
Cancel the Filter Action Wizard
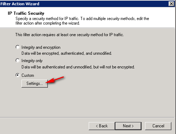coord(158,126)
